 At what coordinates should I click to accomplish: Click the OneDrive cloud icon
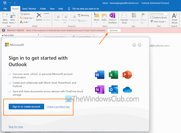[x=127, y=90]
